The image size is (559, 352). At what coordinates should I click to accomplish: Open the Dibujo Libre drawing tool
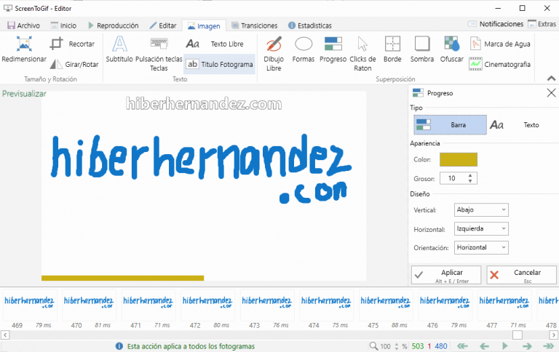(274, 54)
